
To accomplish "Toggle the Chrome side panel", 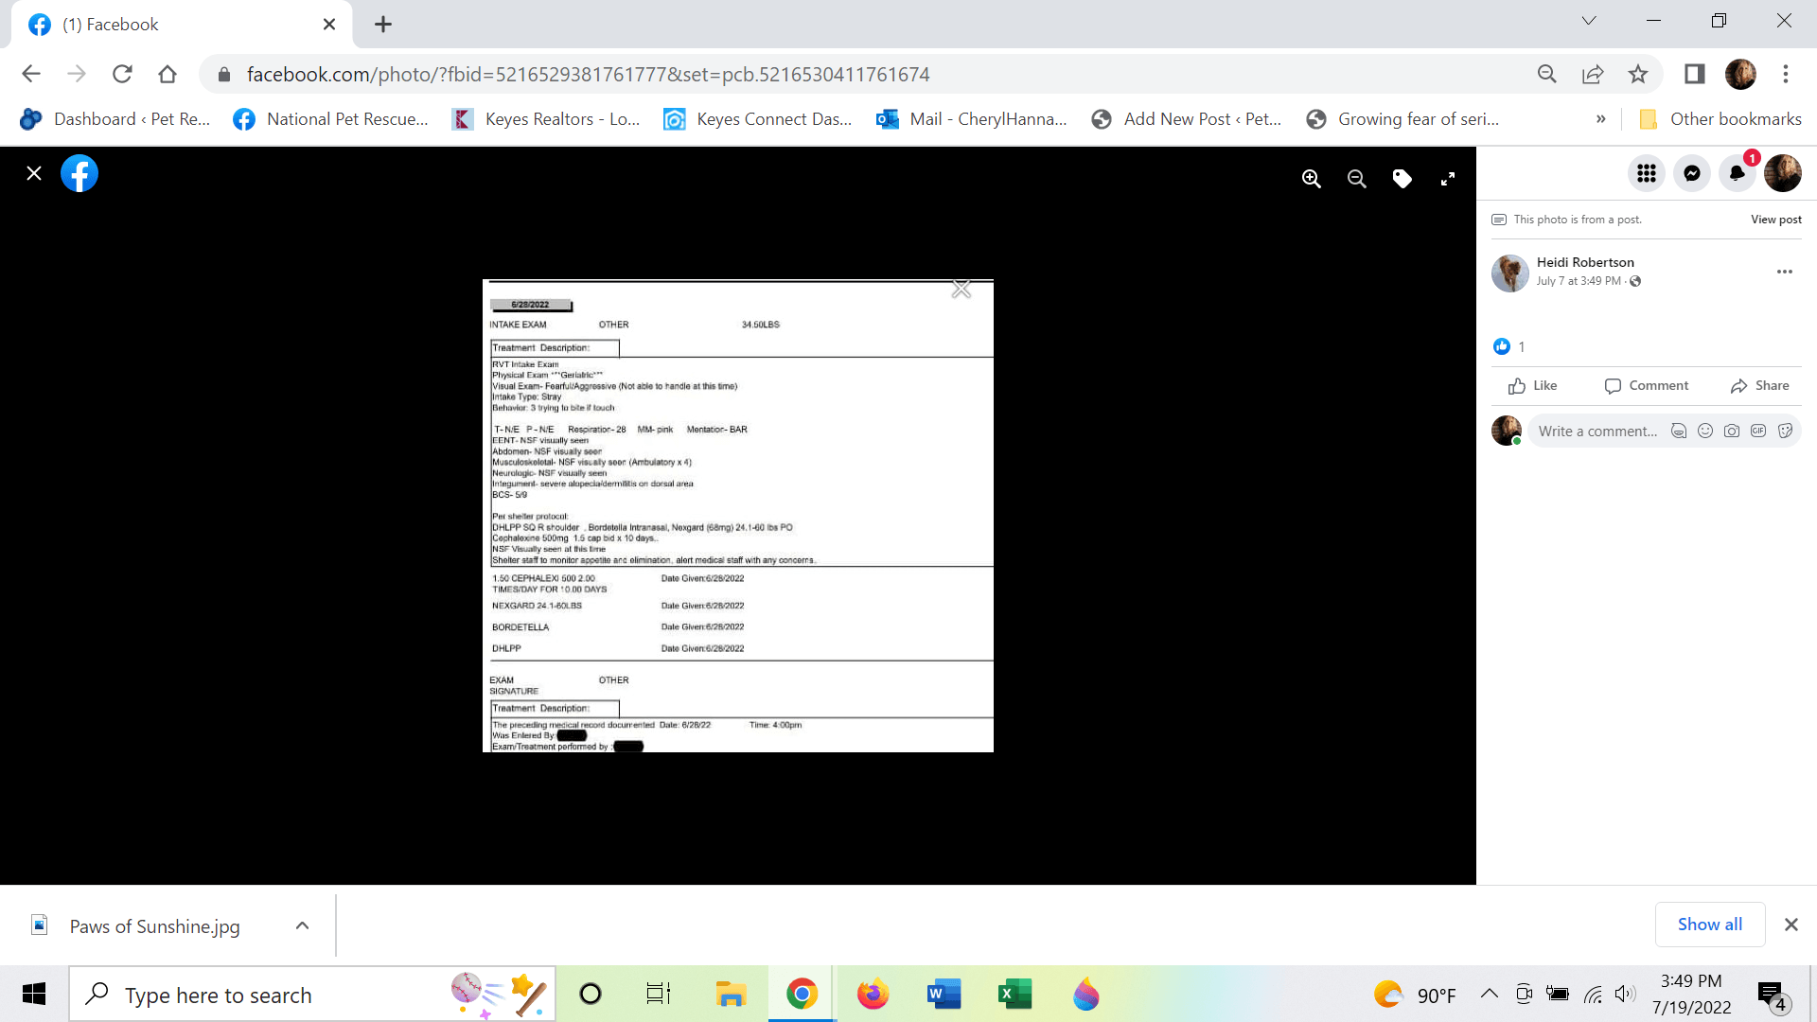I will [1694, 74].
